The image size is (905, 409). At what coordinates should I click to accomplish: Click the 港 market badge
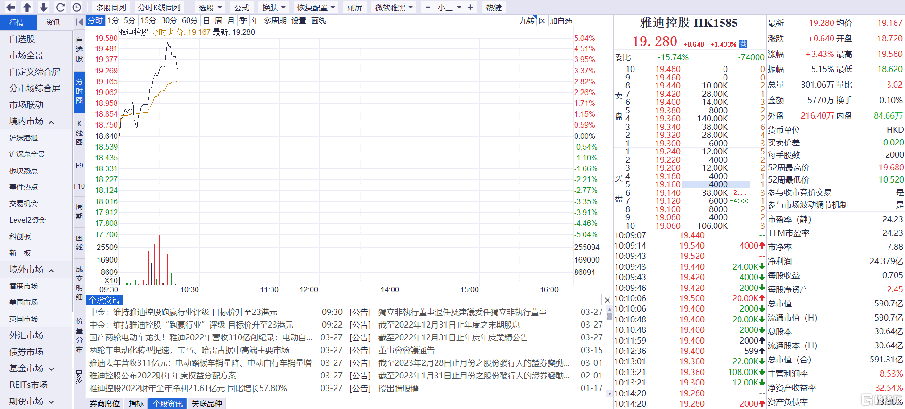pyautogui.click(x=743, y=44)
